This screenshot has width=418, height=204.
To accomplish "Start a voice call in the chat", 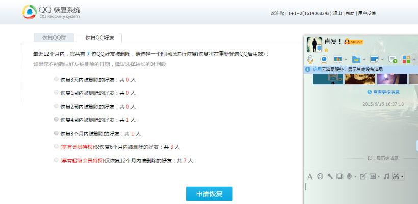I will (310, 59).
